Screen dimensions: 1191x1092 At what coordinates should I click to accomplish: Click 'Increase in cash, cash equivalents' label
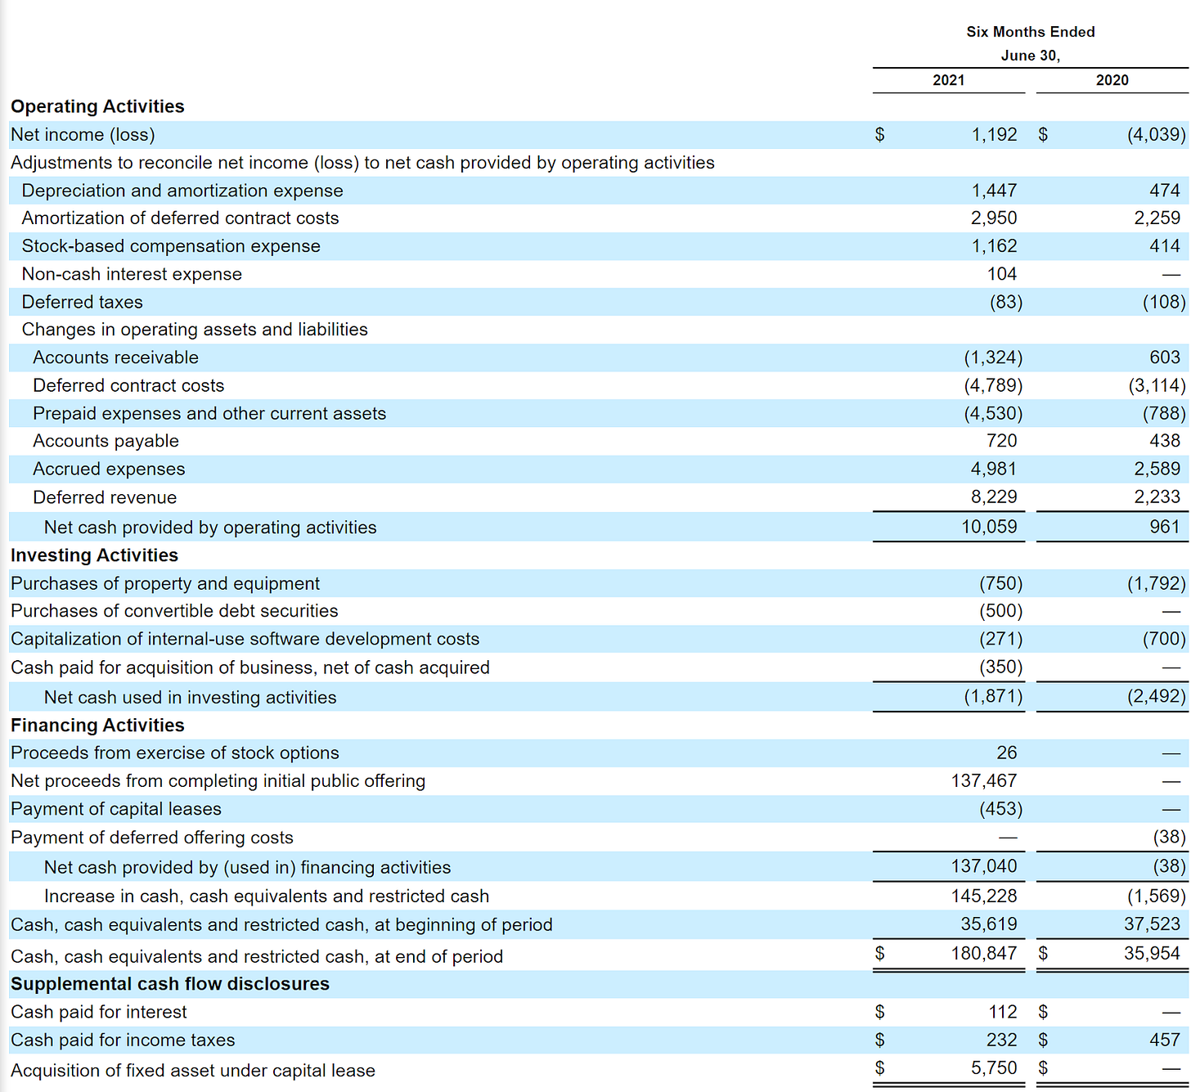(267, 897)
